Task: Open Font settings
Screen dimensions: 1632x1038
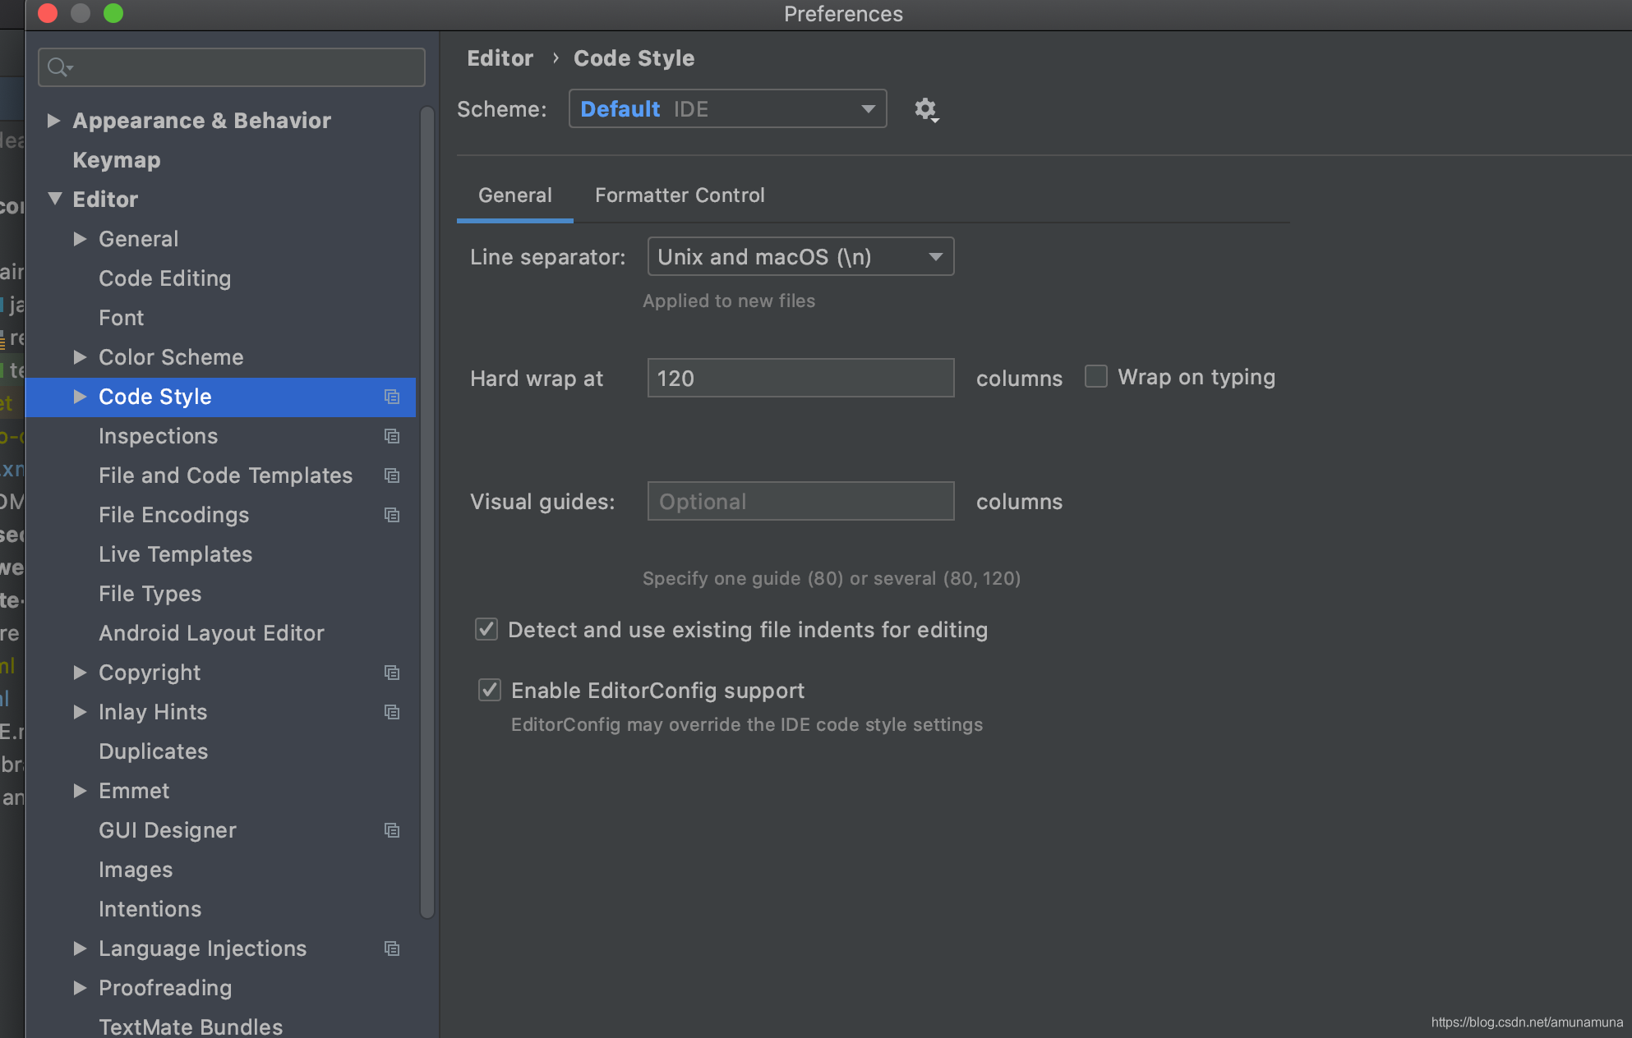Action: (x=121, y=318)
